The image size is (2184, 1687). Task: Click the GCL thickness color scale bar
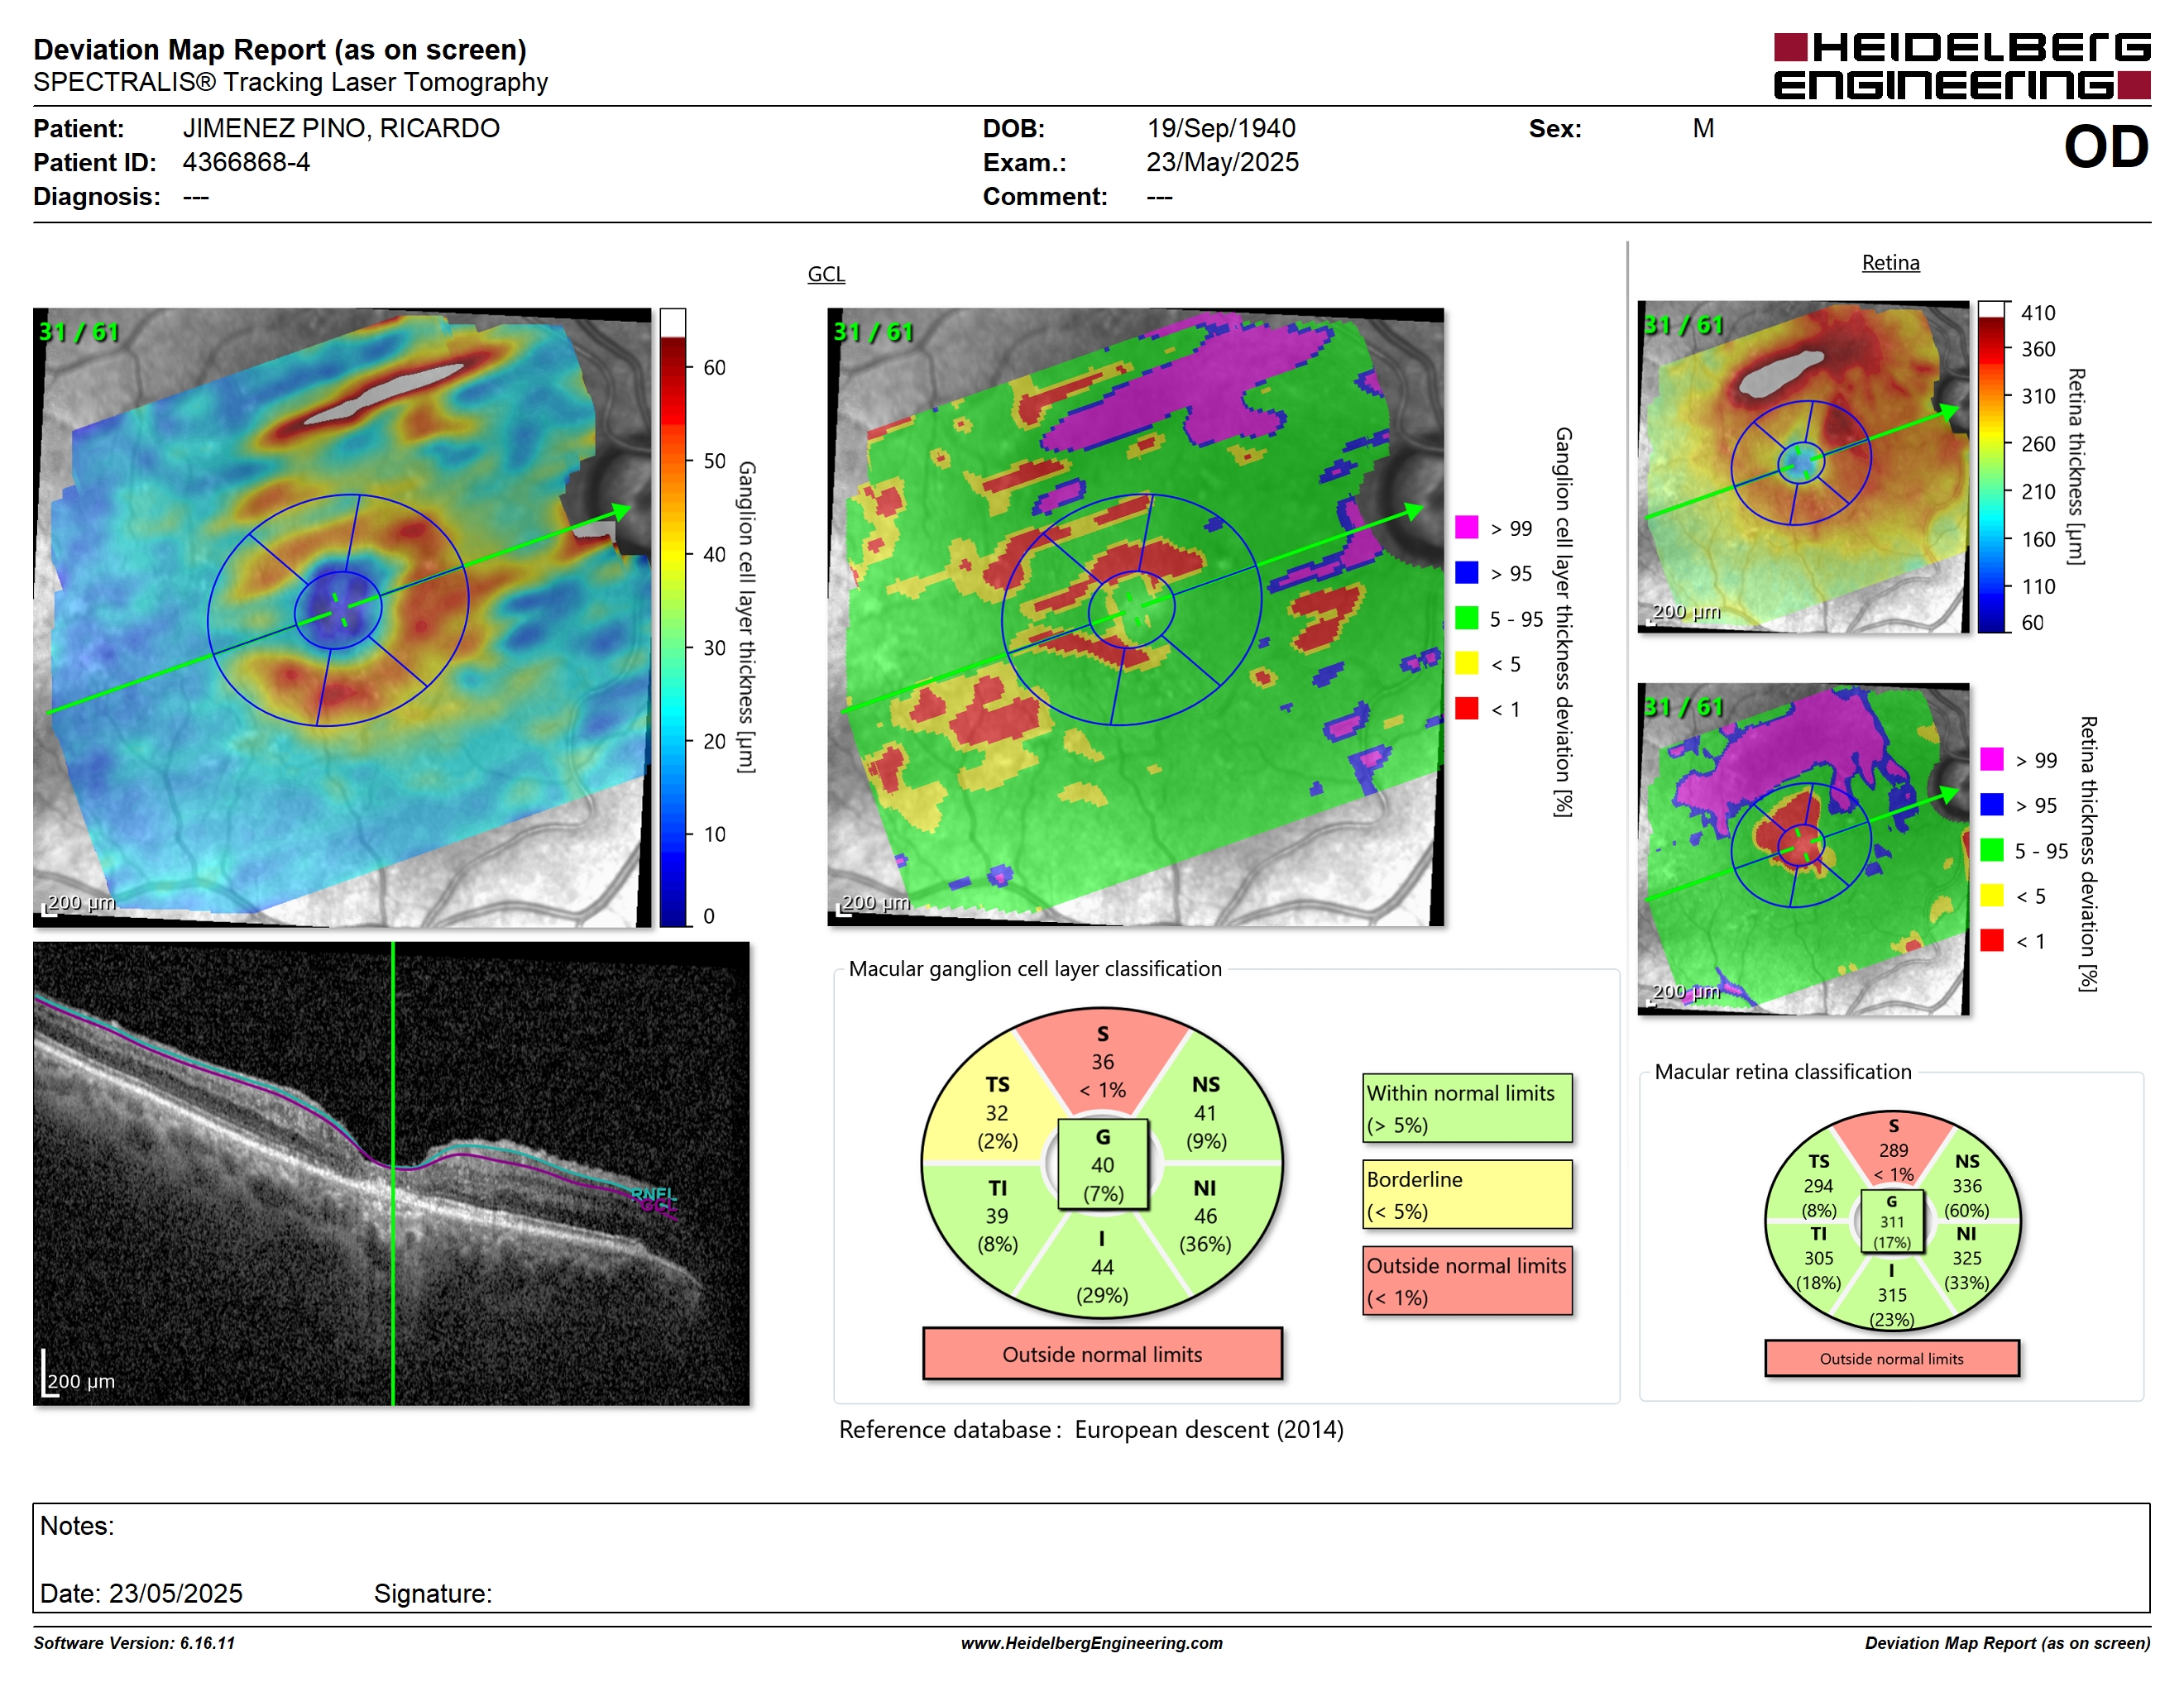[672, 618]
